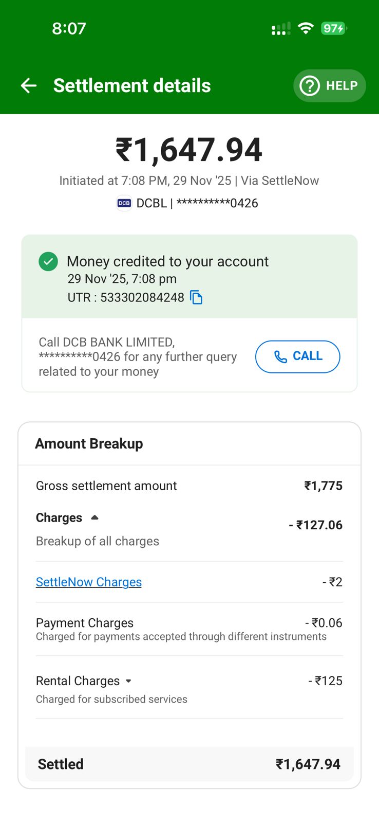Tap the cellular signal bars icon
Screen dimensions: 379x823
point(281,29)
